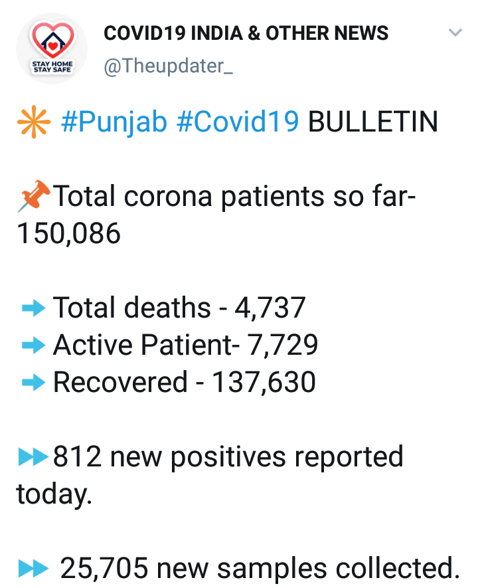Screen dimensions: 478x588
Task: Open the #Covid19 hashtag
Action: pos(238,122)
